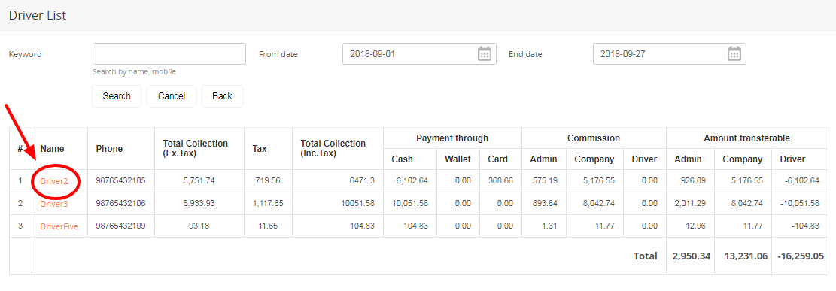
Task: Click the Phone column header
Action: [109, 149]
